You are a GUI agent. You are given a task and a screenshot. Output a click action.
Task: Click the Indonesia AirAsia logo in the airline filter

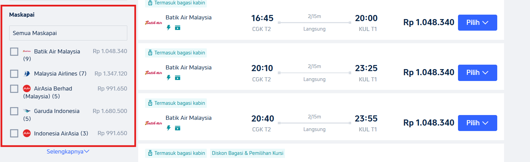coord(27,133)
